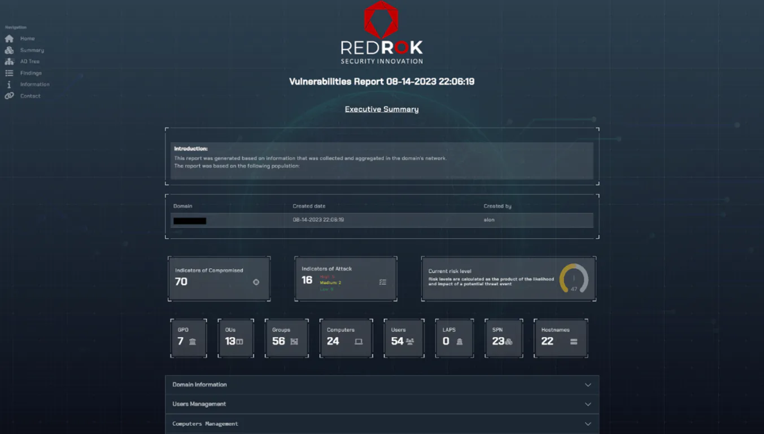764x434 pixels.
Task: Open the Information navigation item
Action: coord(35,84)
